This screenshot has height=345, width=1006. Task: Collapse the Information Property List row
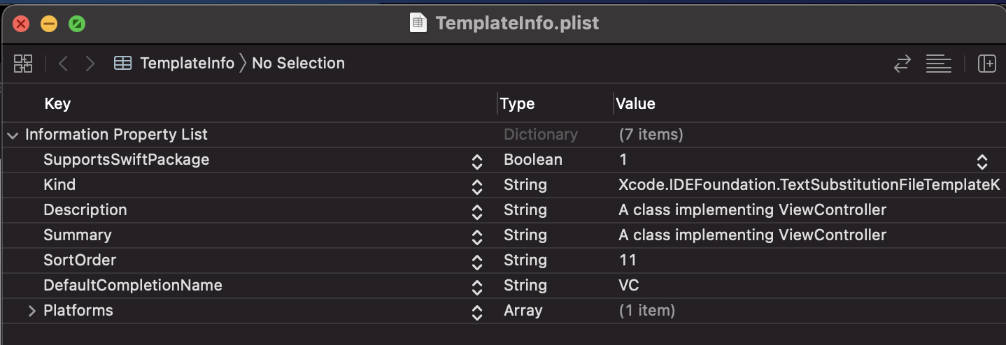tap(13, 135)
